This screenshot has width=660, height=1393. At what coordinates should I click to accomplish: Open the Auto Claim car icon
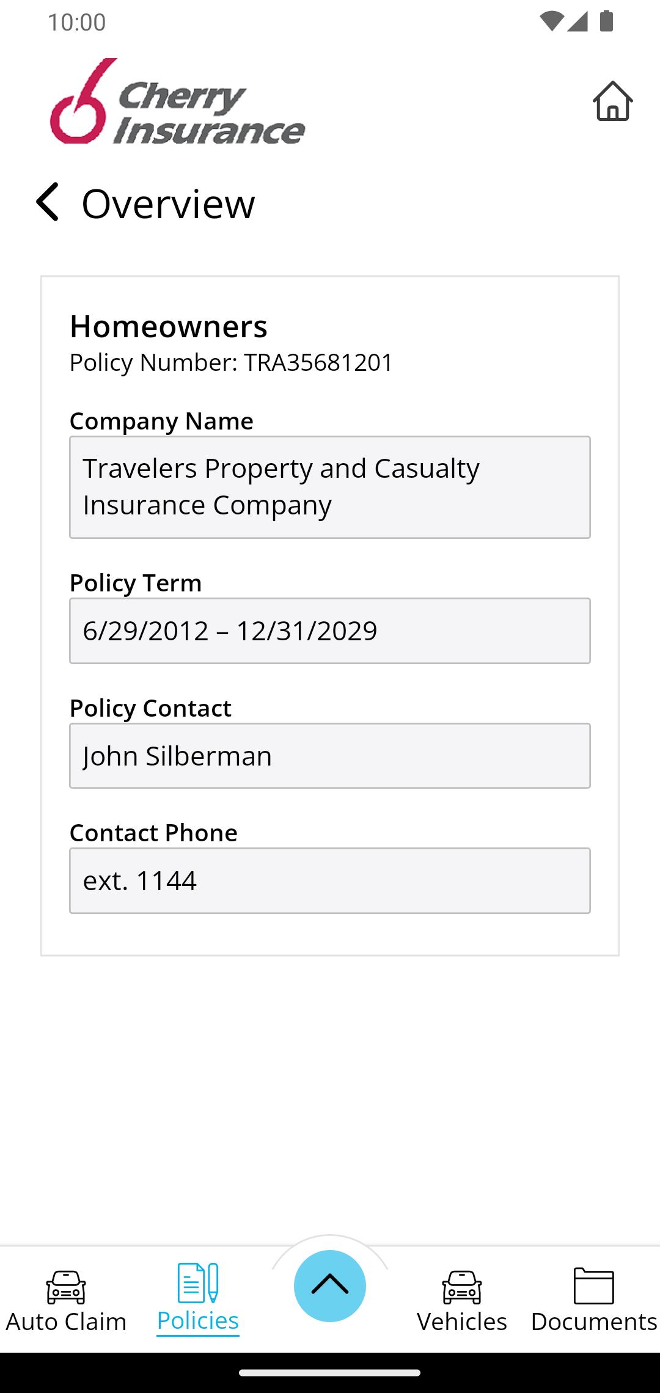(x=66, y=1287)
